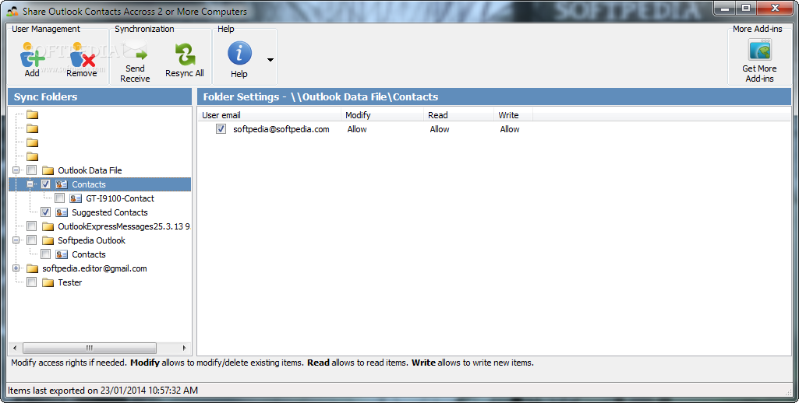The height and width of the screenshot is (403, 799).
Task: Sort by the User email column header
Action: [x=270, y=115]
